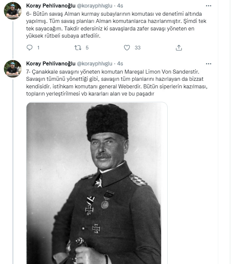Click @korayphlvglu handle in second tweet
Image resolution: width=231 pixels, height=264 pixels.
95,63
